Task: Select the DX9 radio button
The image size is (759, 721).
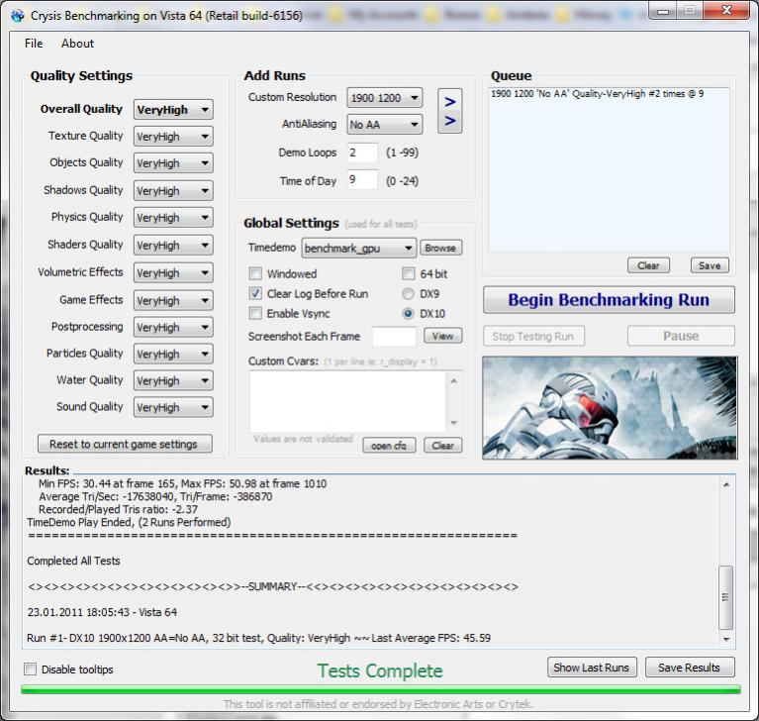Action: point(408,293)
